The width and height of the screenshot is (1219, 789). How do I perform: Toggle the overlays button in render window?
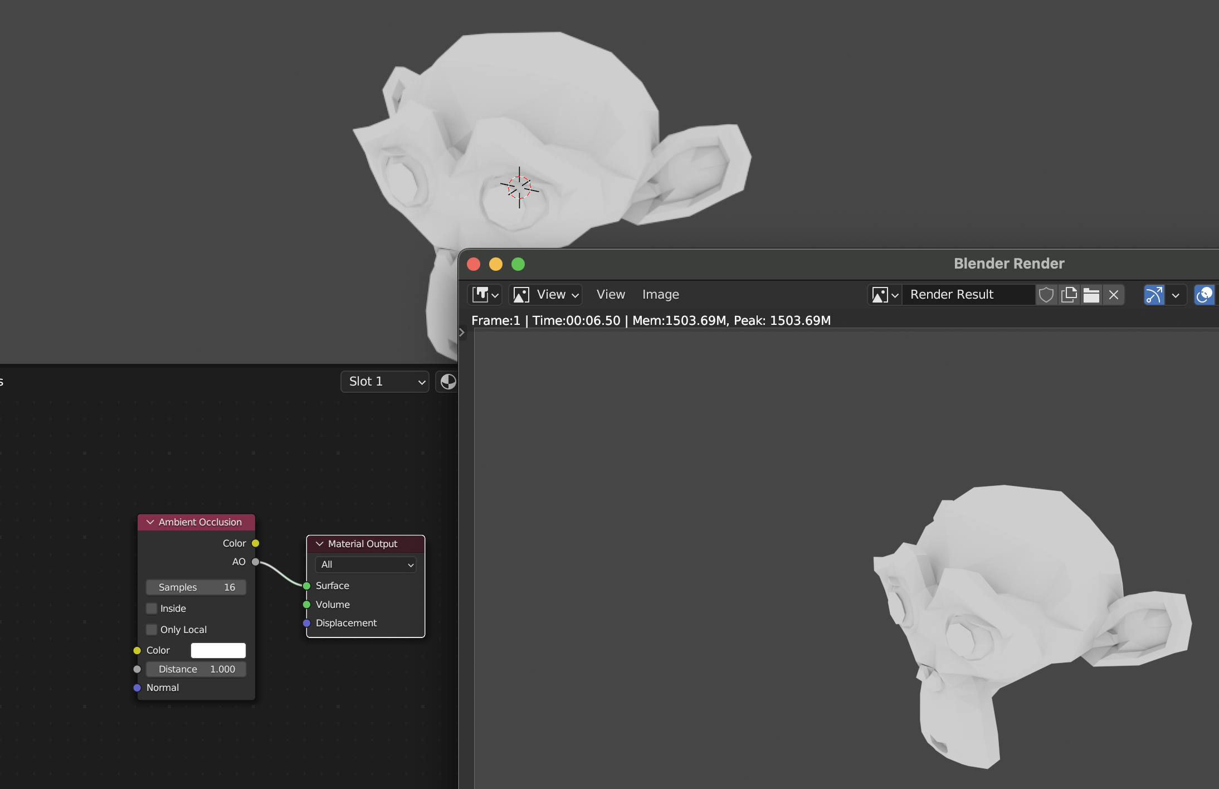[x=1205, y=295]
